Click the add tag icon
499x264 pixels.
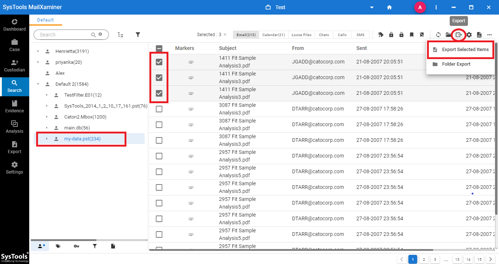[x=381, y=35]
